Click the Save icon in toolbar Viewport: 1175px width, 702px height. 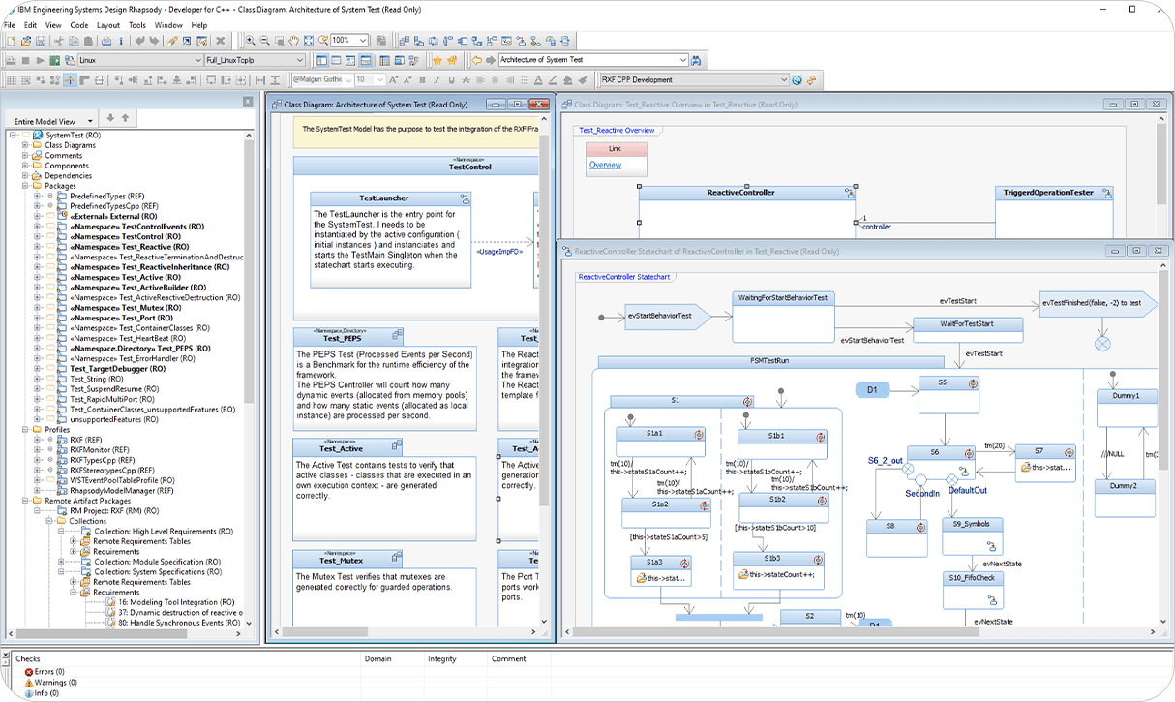coord(41,41)
